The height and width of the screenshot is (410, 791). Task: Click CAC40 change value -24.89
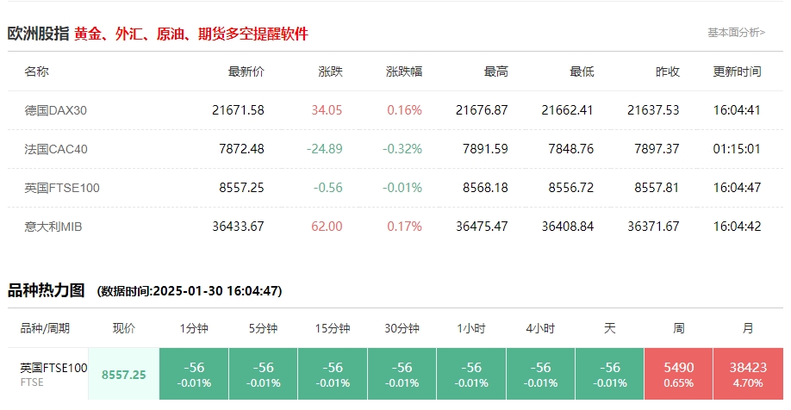tap(324, 149)
